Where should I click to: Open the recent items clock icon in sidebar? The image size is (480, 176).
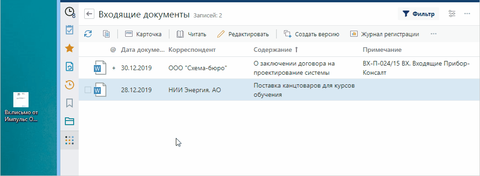(x=70, y=12)
